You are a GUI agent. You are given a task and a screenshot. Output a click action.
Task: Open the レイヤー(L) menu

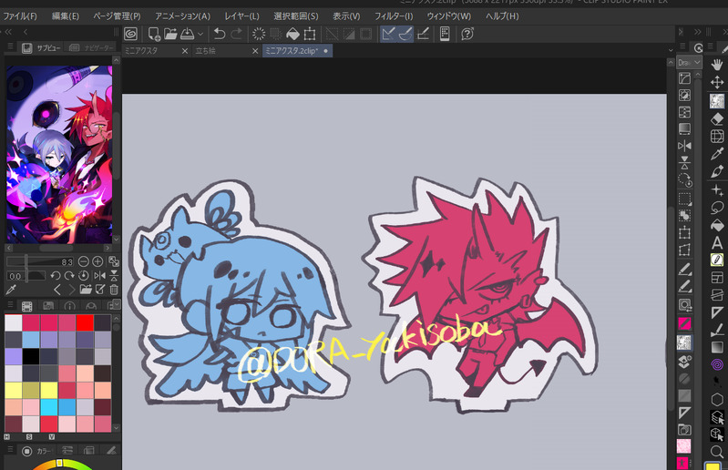[241, 16]
